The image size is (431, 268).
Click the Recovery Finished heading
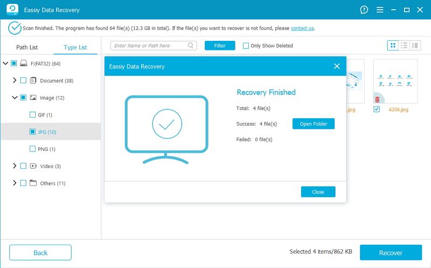pos(266,92)
